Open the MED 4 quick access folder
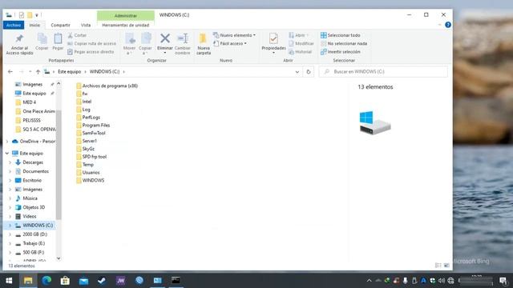Screen dimensions: 513x288 (26, 102)
